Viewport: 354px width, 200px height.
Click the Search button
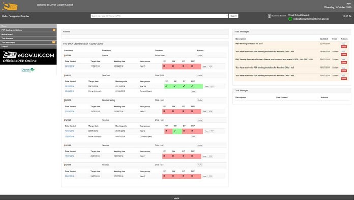click(233, 16)
